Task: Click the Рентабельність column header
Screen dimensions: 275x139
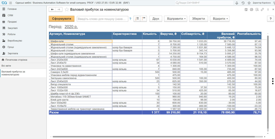Action: 248,36
